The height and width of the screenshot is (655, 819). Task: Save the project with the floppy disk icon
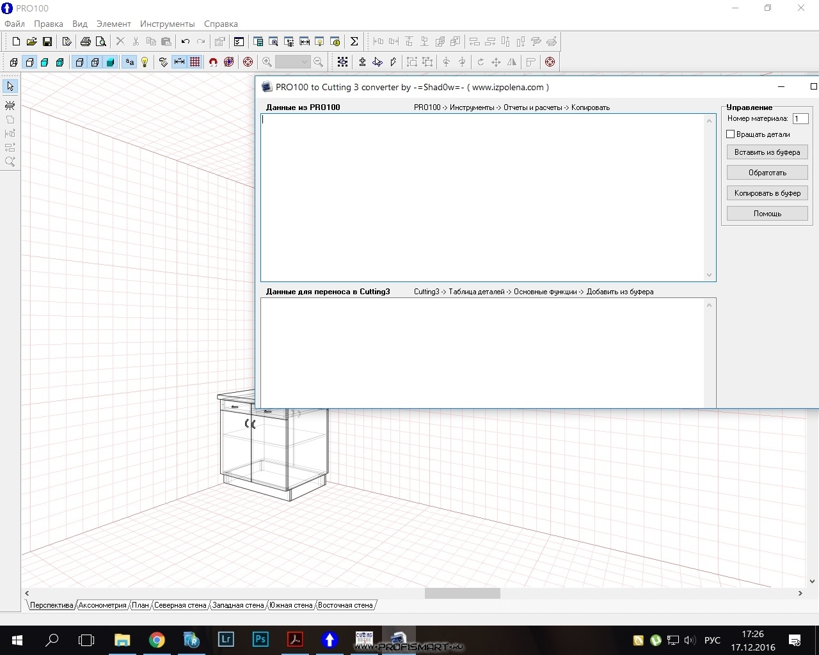[x=47, y=42]
